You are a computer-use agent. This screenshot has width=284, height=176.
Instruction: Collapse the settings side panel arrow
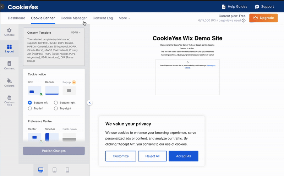[x=90, y=103]
